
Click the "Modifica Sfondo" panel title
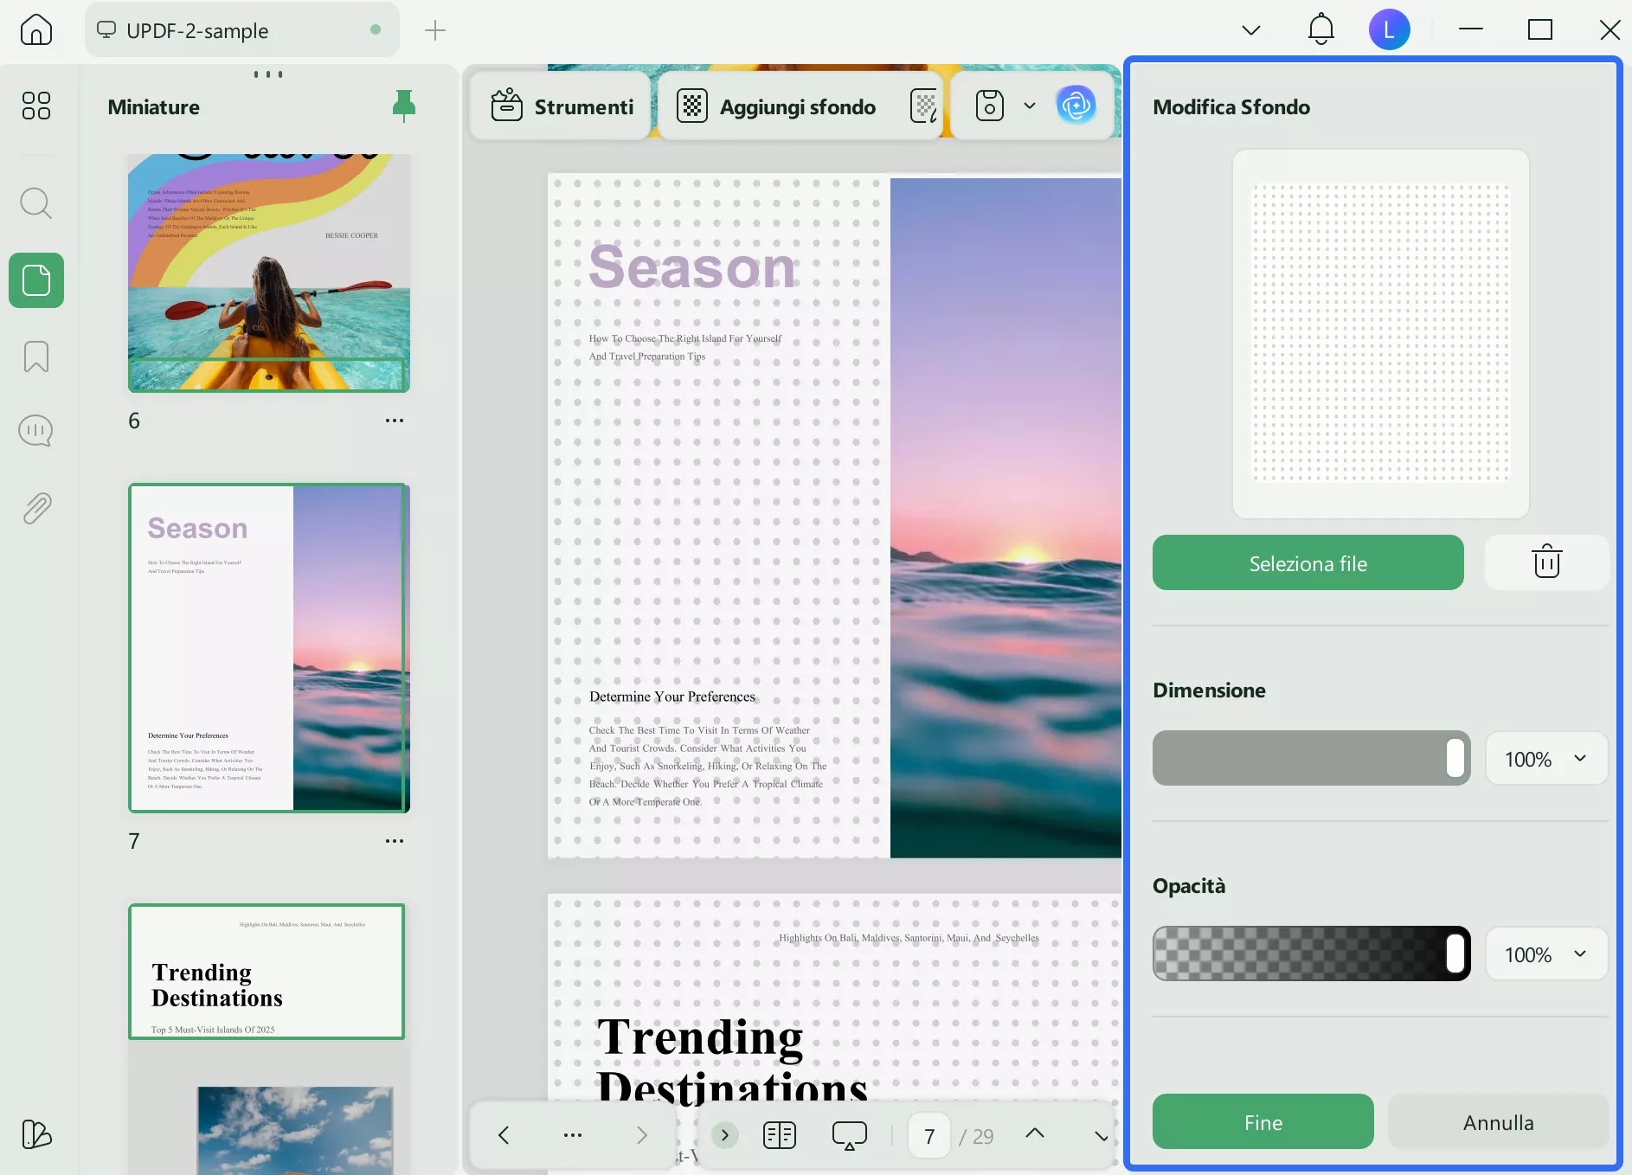point(1231,106)
